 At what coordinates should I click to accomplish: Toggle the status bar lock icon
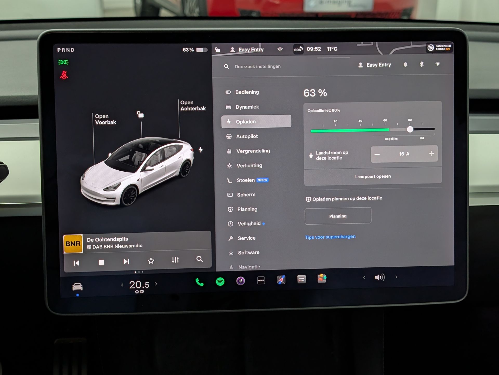(218, 50)
